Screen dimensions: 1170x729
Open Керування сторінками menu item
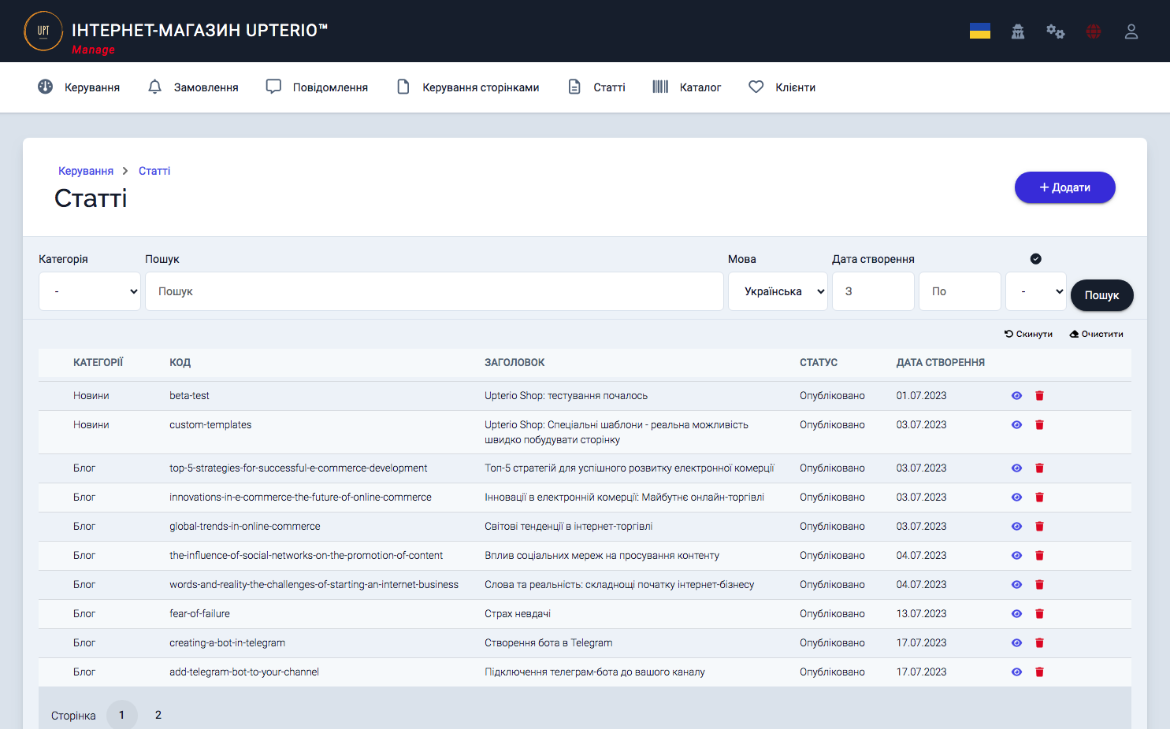[468, 87]
